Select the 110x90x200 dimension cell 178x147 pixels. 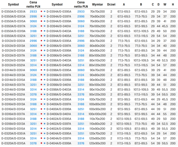tap(97, 129)
